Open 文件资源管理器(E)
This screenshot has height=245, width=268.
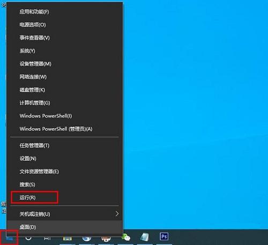65,172
